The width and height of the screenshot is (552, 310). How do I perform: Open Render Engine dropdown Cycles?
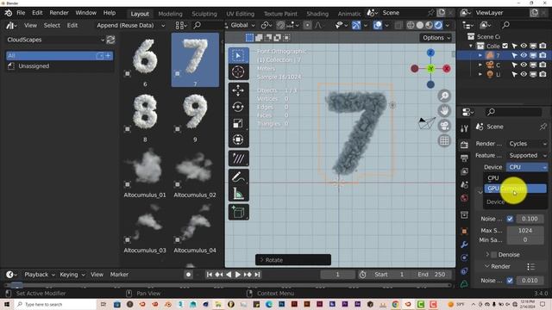(527, 144)
